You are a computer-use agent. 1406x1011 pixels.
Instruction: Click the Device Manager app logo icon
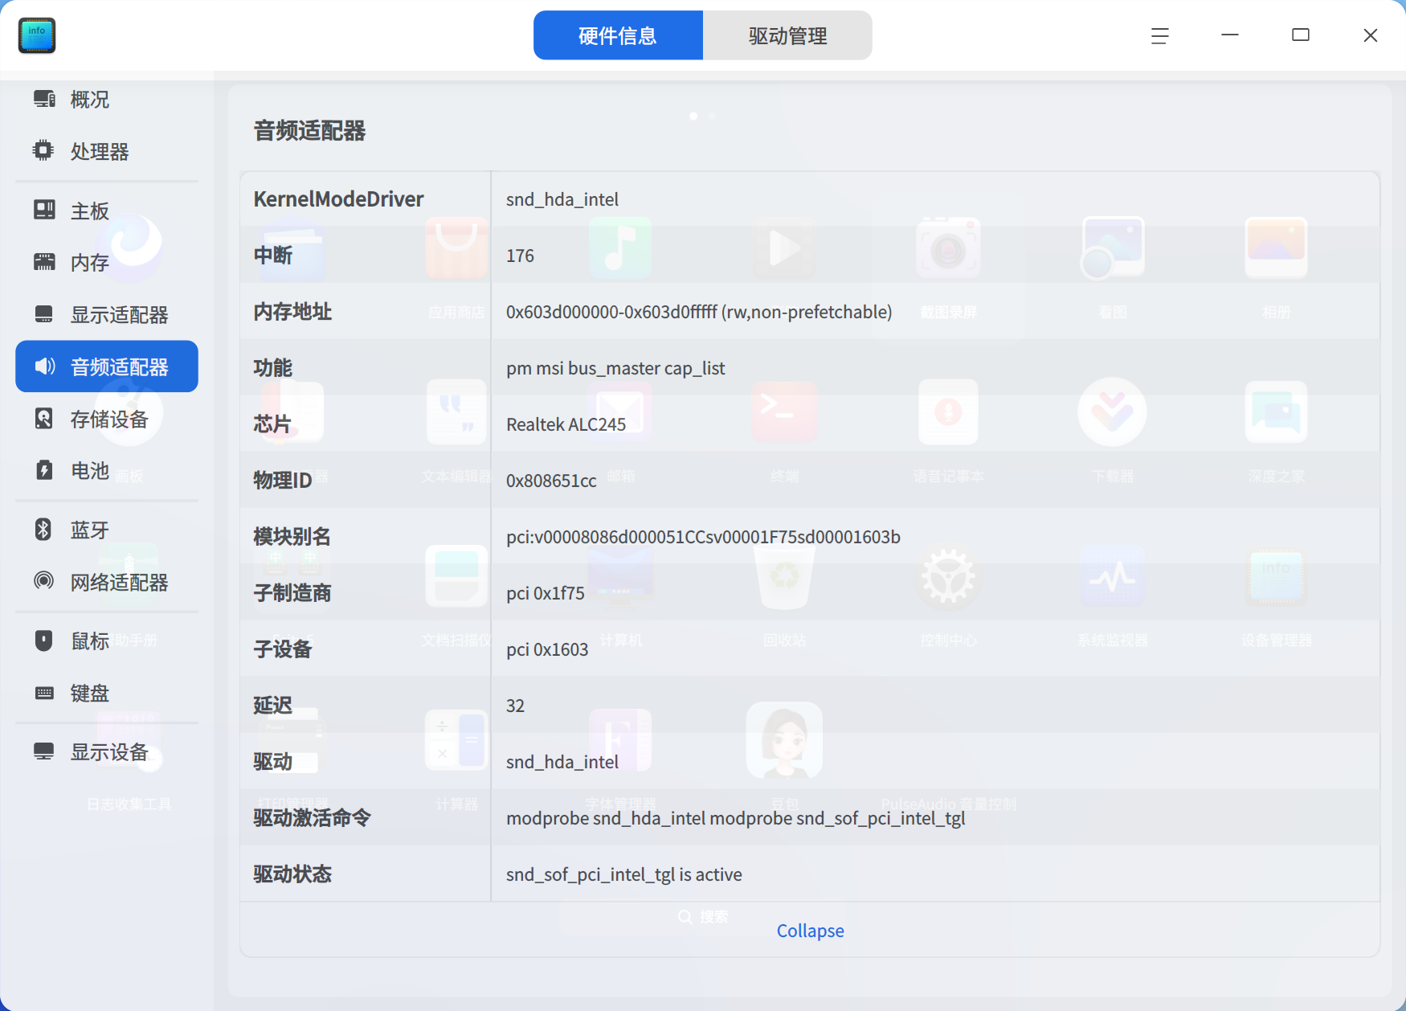point(37,35)
